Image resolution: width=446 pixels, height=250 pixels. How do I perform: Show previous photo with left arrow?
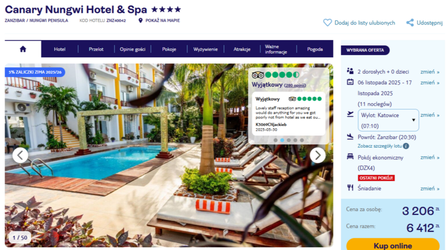click(20, 155)
